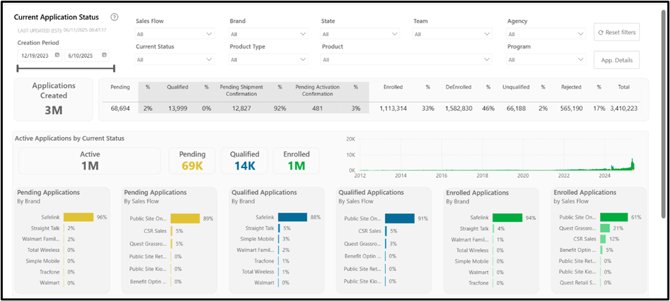Select the Pending 69K status card
Screen dimensions: 670x301
(193, 161)
